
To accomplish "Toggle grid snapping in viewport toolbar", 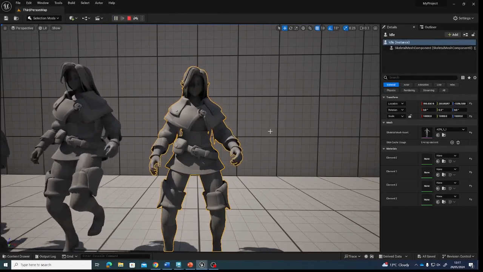I will pyautogui.click(x=317, y=28).
